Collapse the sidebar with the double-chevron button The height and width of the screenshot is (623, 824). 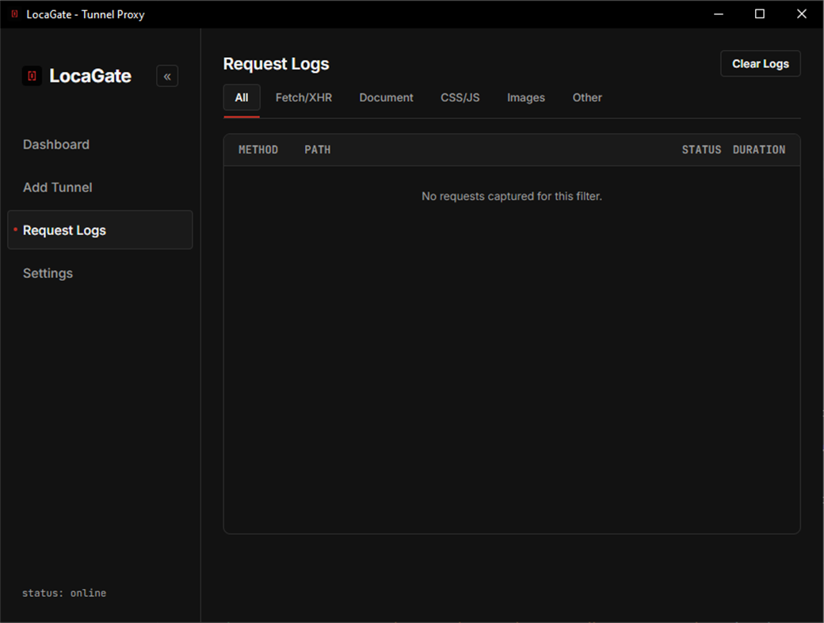click(x=167, y=76)
